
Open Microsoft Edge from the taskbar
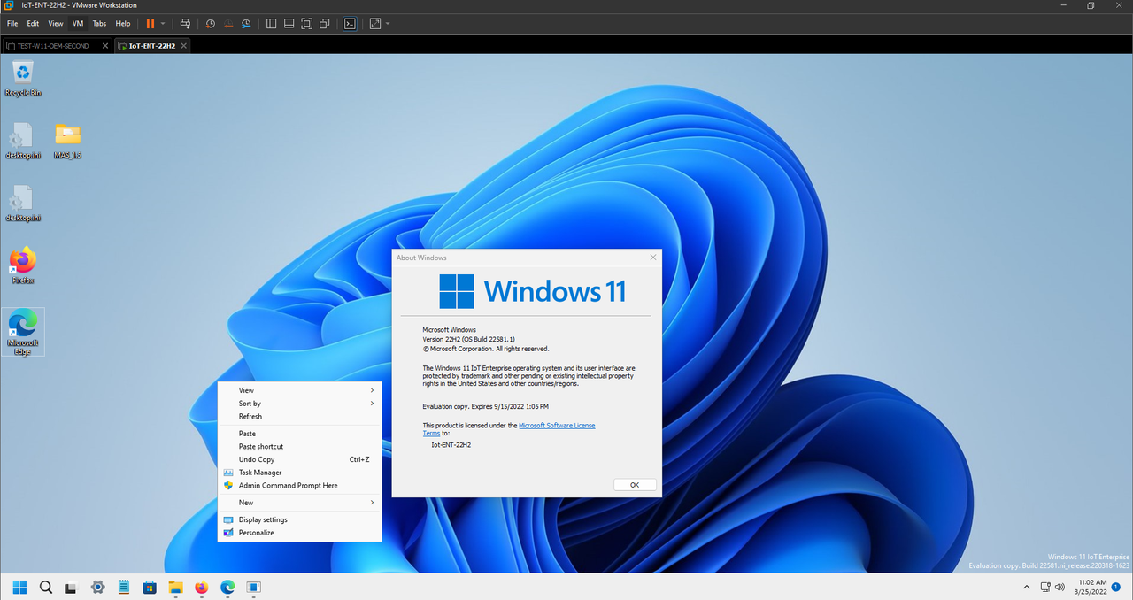pos(227,587)
